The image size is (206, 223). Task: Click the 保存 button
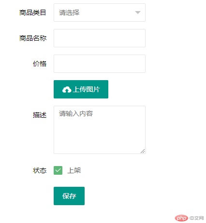pyautogui.click(x=69, y=196)
